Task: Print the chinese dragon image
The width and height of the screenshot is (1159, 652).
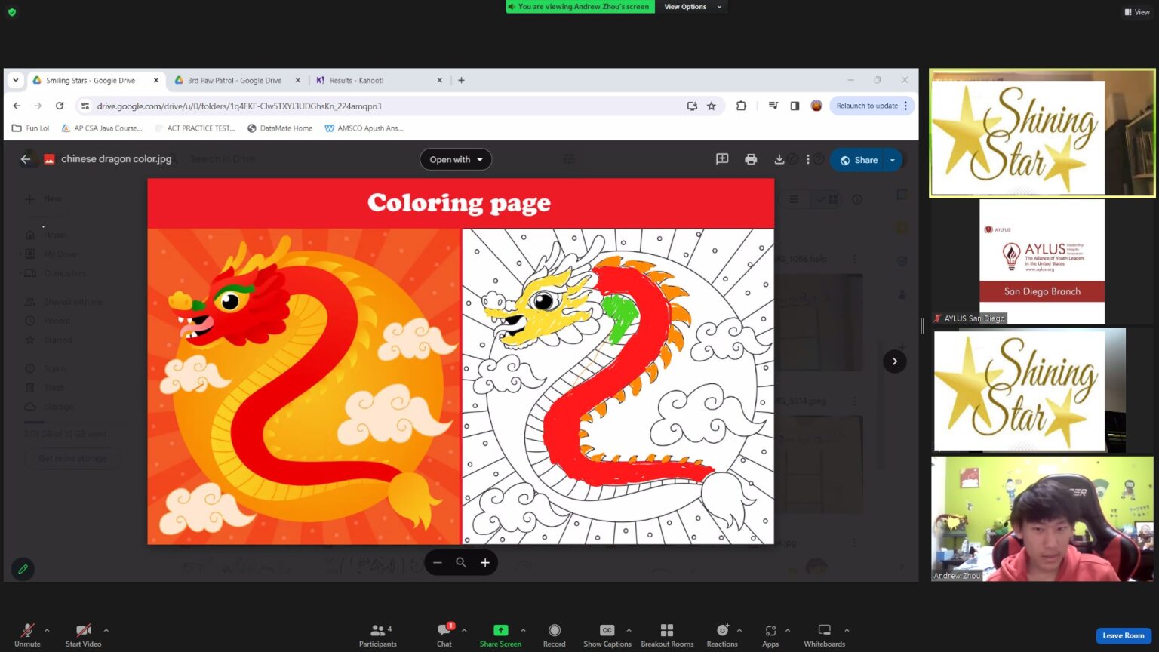Action: [x=751, y=159]
